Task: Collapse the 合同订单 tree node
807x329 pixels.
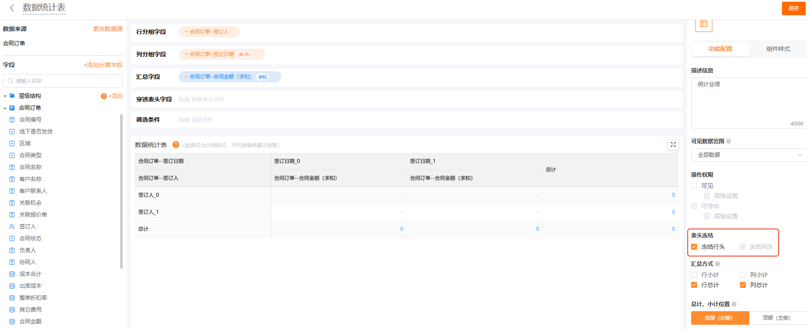Action: [x=5, y=108]
